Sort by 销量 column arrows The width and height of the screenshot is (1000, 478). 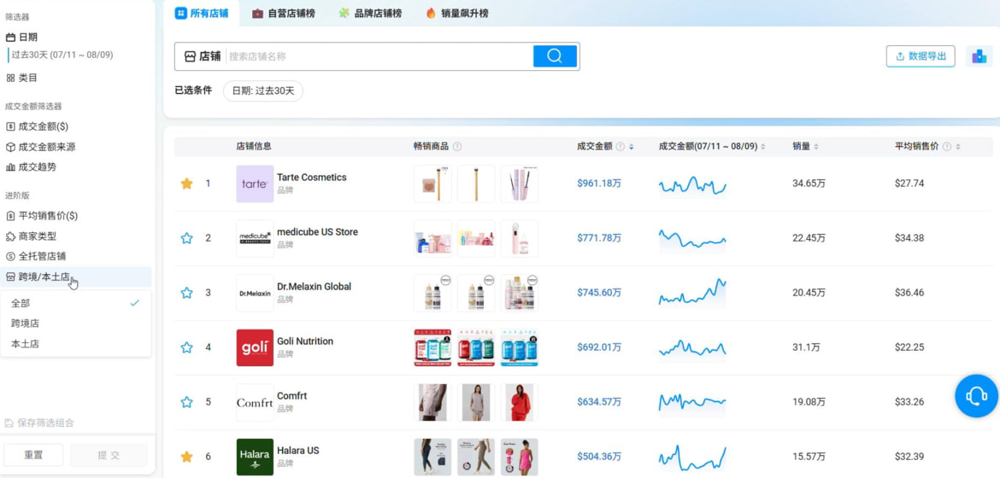pos(816,147)
